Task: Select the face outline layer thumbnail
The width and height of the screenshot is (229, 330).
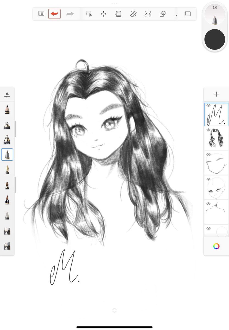Action: pyautogui.click(x=216, y=163)
